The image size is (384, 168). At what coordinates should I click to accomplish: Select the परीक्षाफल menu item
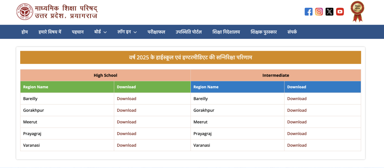point(156,32)
